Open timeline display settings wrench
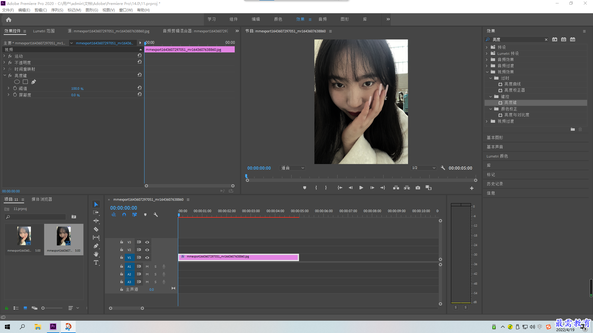This screenshot has height=333, width=593. 156,215
